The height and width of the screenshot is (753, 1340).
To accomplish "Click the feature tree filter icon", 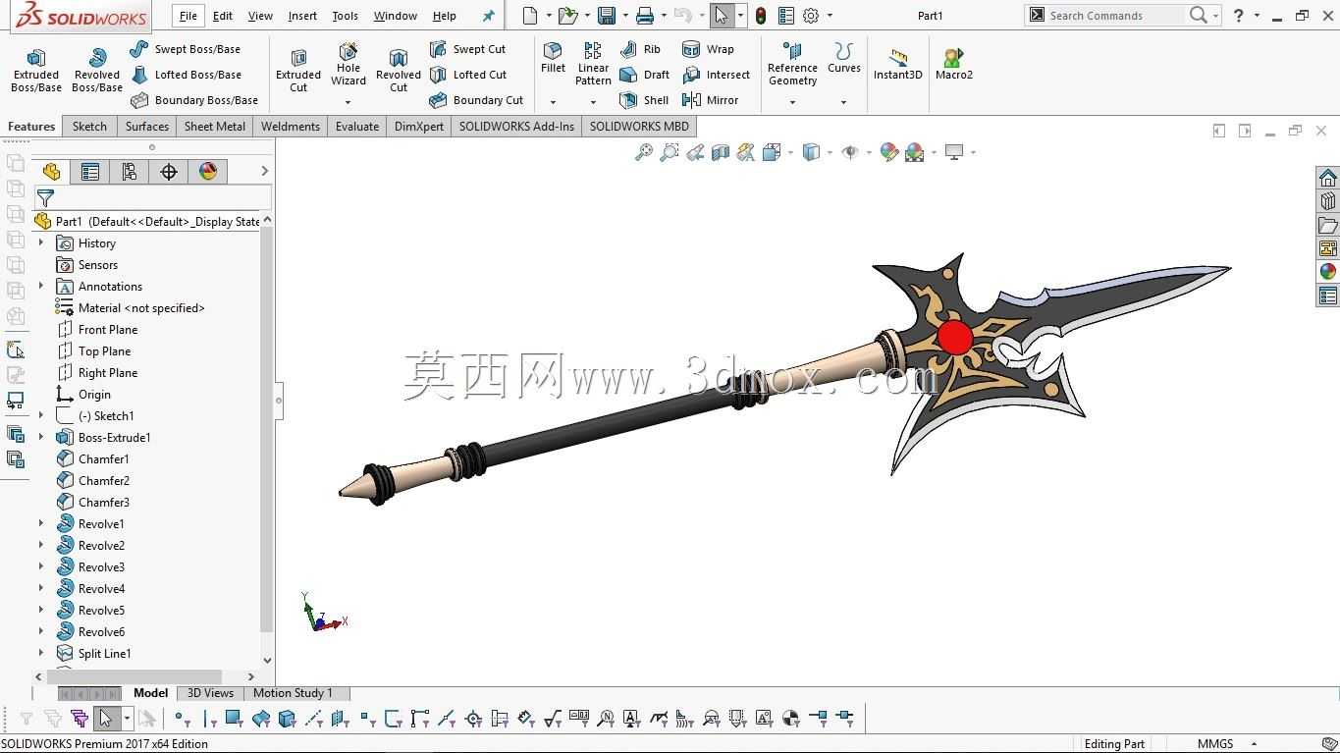I will (45, 197).
